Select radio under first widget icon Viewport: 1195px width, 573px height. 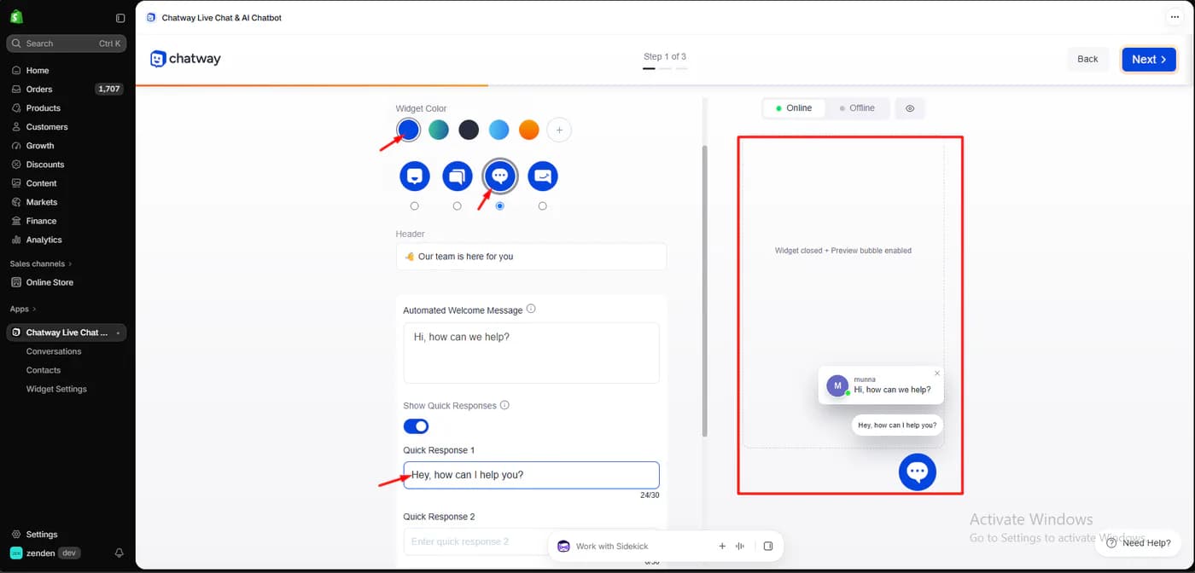pos(415,206)
